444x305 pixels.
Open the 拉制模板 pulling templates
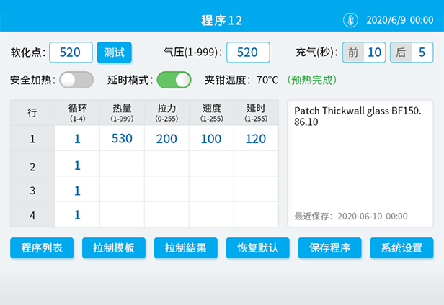point(114,248)
